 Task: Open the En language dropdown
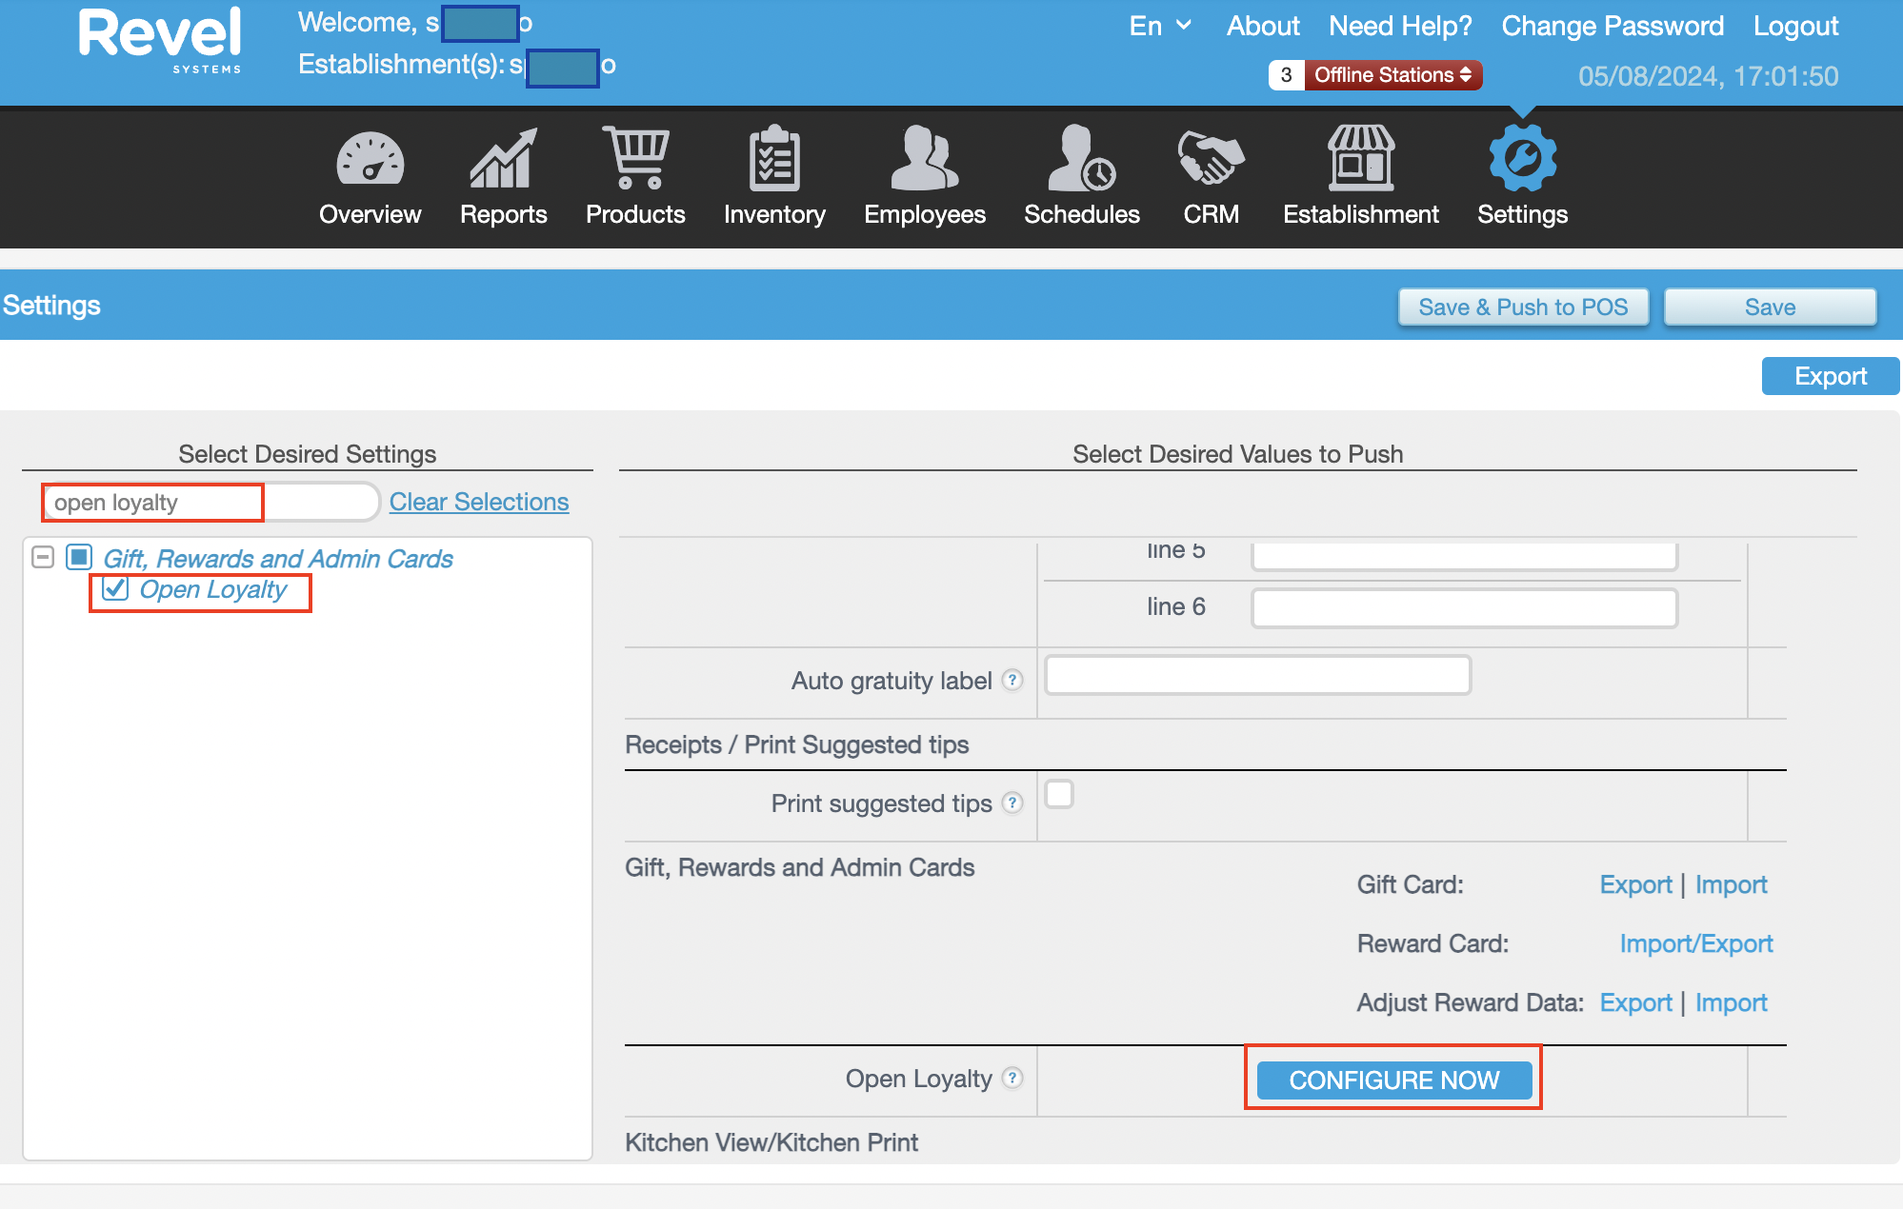(x=1159, y=26)
